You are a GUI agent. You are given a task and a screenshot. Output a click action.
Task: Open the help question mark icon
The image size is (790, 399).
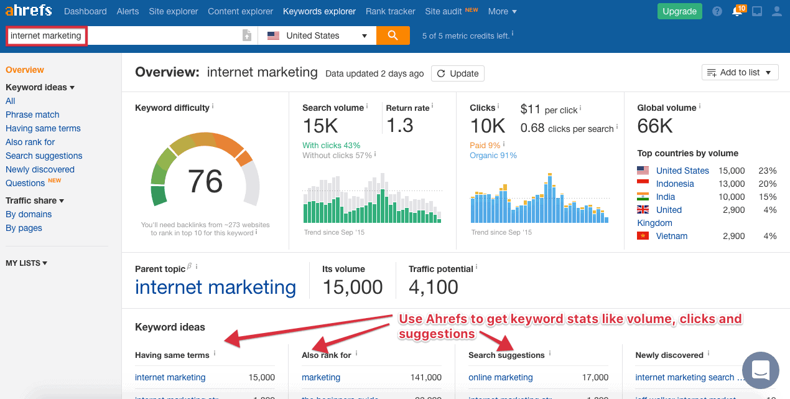point(717,11)
